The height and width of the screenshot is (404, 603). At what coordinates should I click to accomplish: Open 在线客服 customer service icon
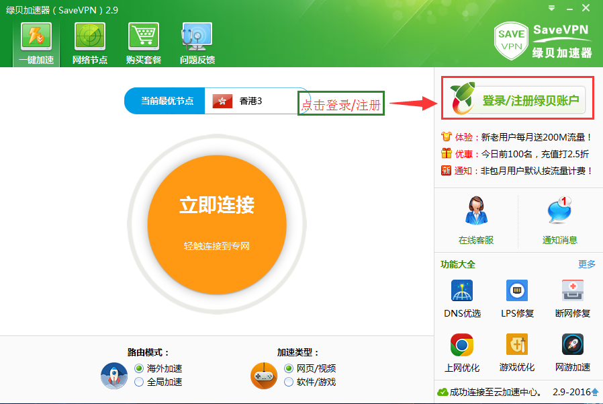pos(476,210)
